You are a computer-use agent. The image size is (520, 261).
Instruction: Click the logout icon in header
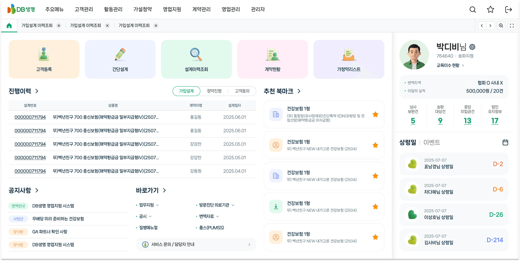coord(509,10)
